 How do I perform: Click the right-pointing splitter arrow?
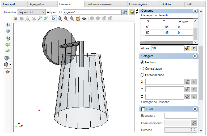tap(137, 13)
